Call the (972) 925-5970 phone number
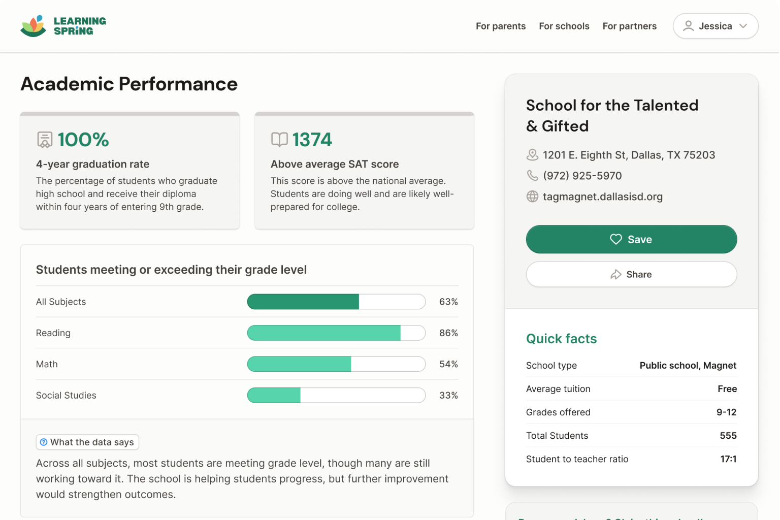 click(582, 176)
